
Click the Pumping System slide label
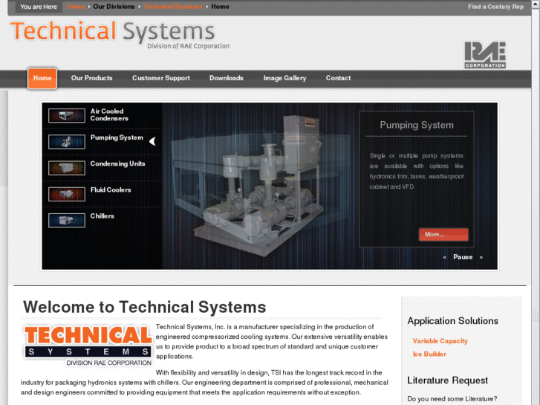pos(117,137)
